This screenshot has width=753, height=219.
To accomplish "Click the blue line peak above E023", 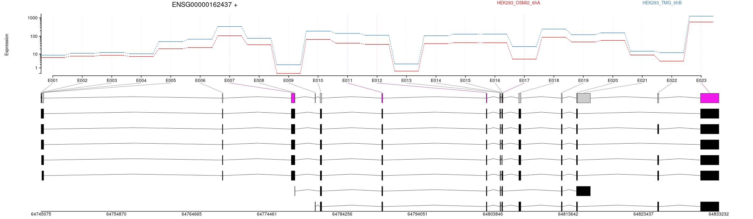I will click(701, 16).
